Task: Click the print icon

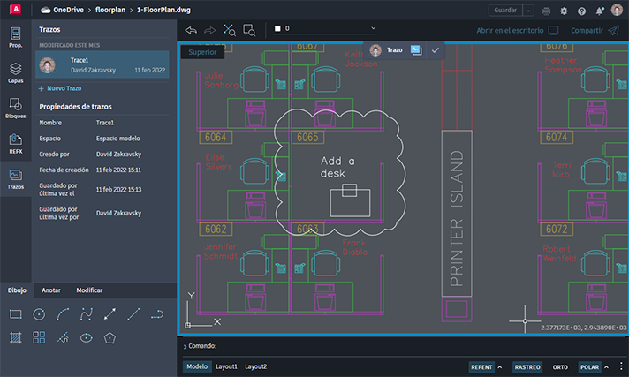Action: pyautogui.click(x=546, y=11)
